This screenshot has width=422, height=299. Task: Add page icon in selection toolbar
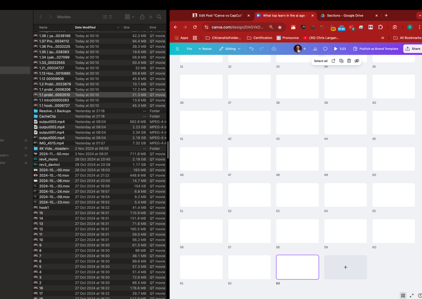(x=333, y=61)
